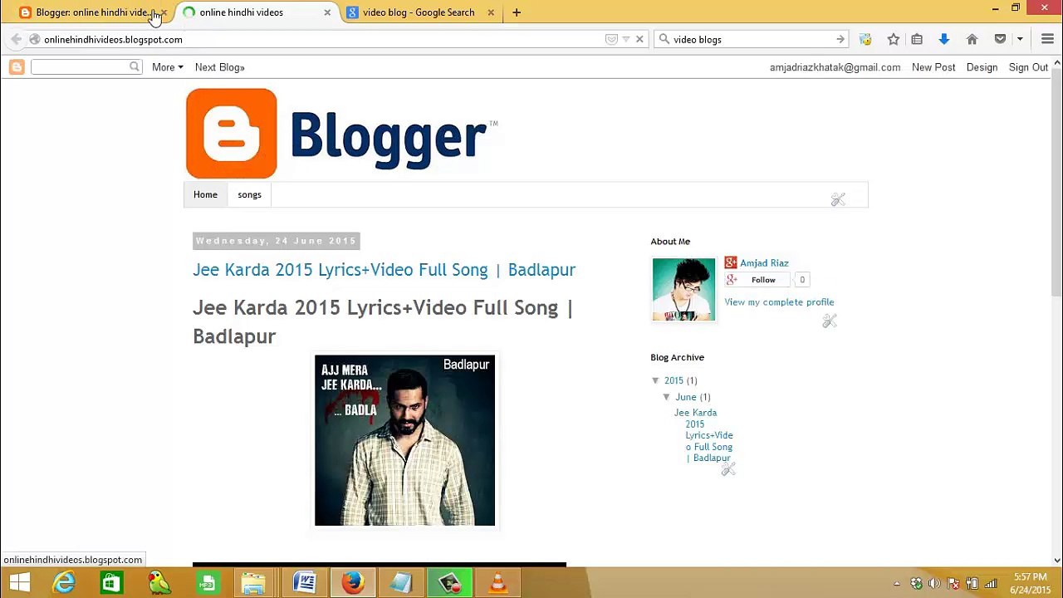Click the back arrow in Firefox toolbar

(16, 39)
